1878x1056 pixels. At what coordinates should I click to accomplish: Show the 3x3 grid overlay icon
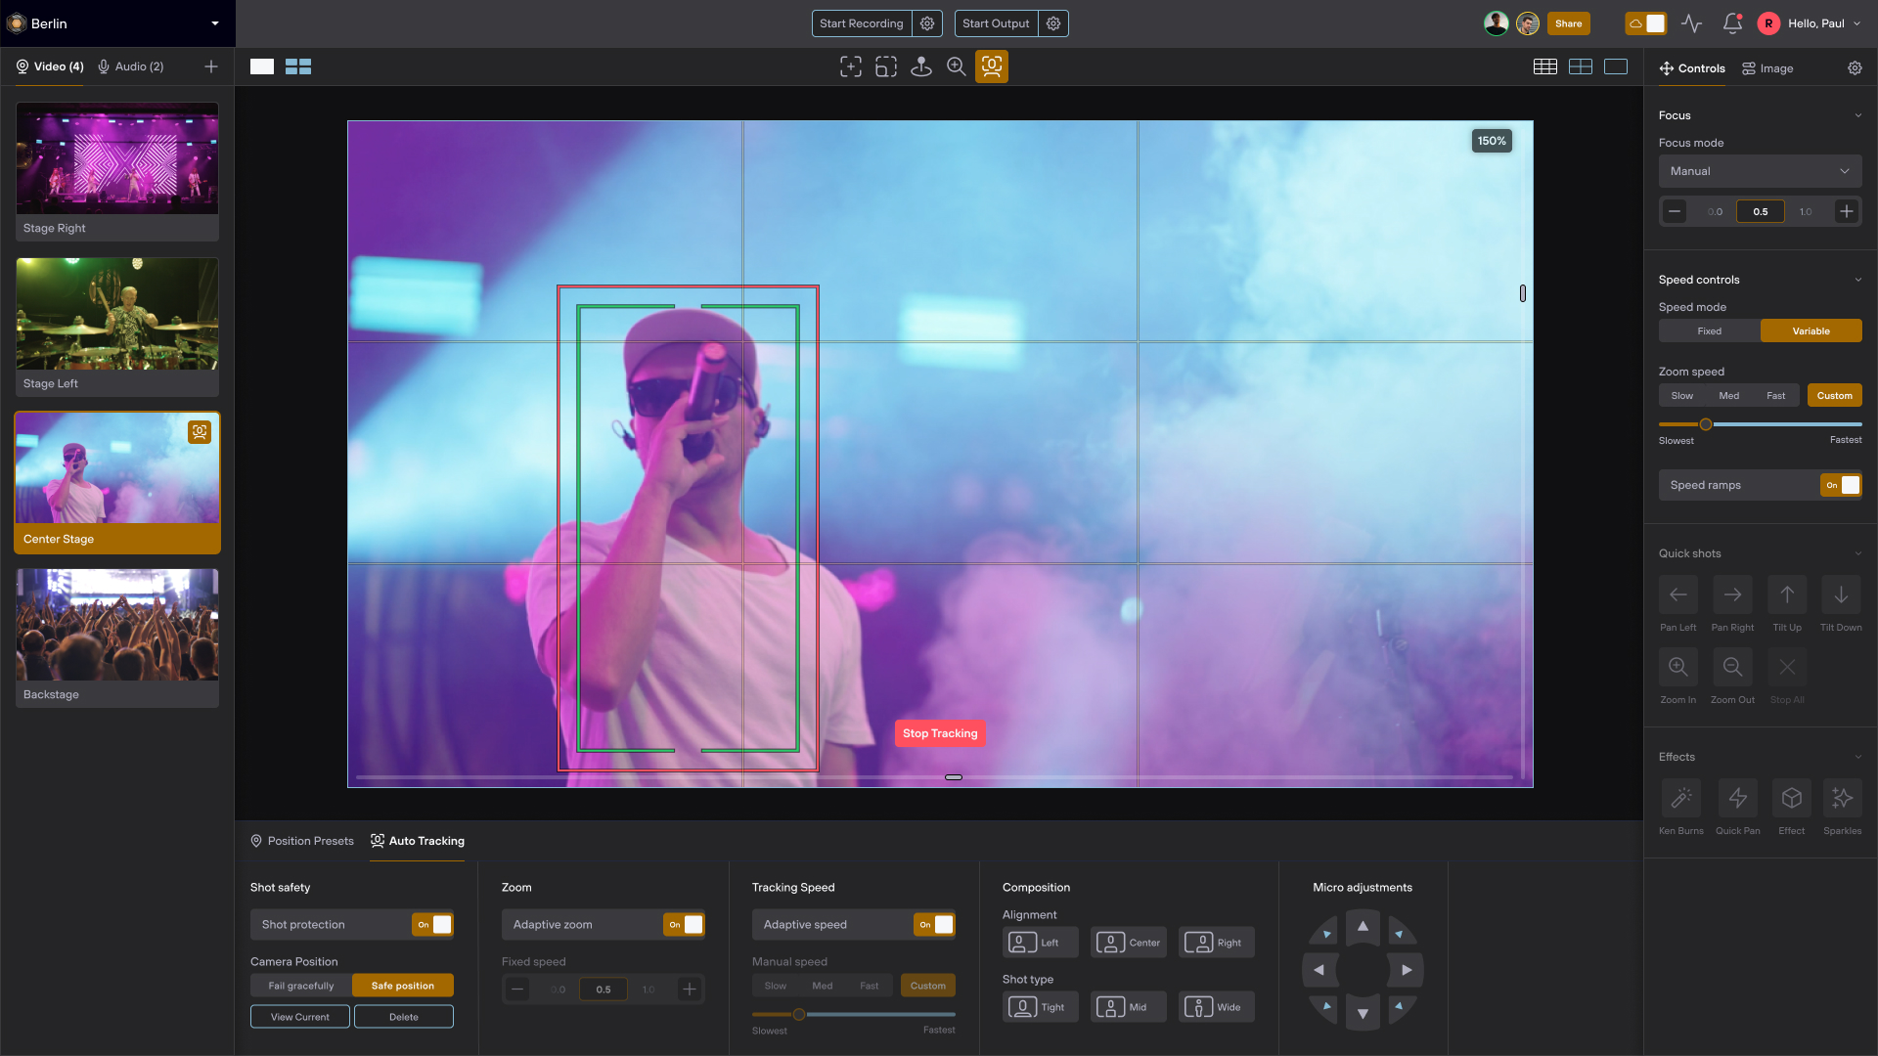[x=1544, y=66]
